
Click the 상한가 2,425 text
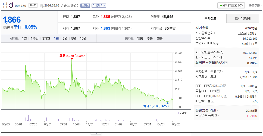(121, 17)
